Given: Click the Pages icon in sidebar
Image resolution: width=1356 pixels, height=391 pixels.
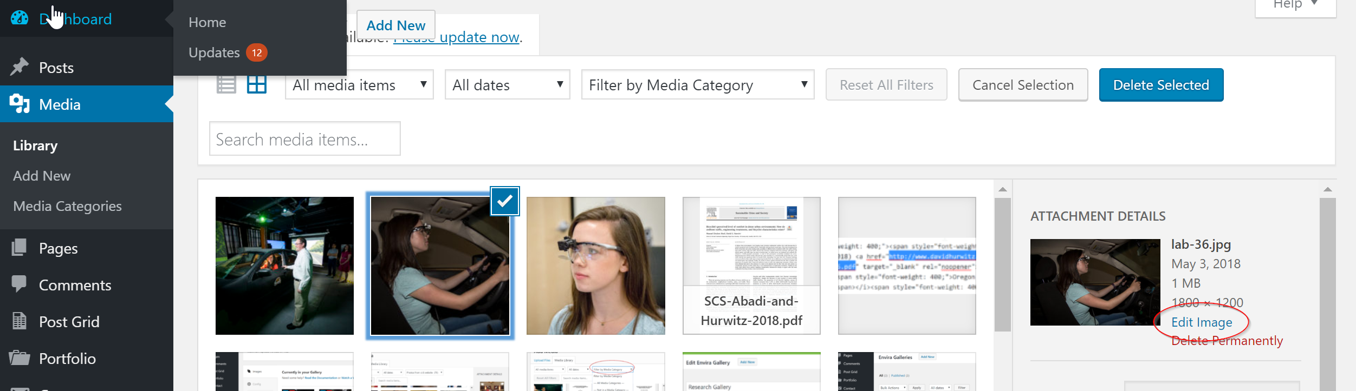Looking at the screenshot, I should [x=19, y=248].
